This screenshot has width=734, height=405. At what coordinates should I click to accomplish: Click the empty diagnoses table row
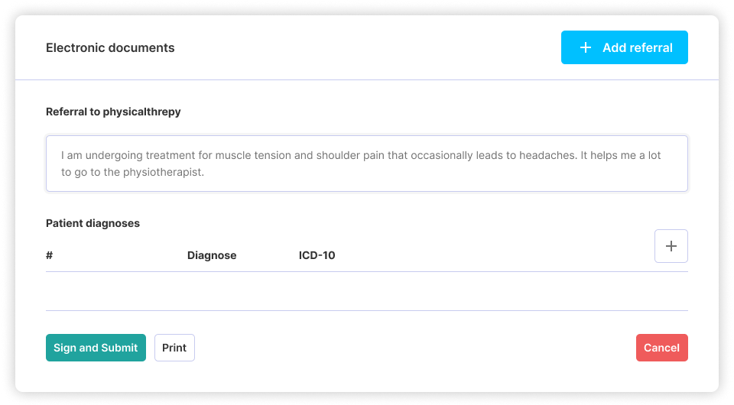pyautogui.click(x=366, y=291)
